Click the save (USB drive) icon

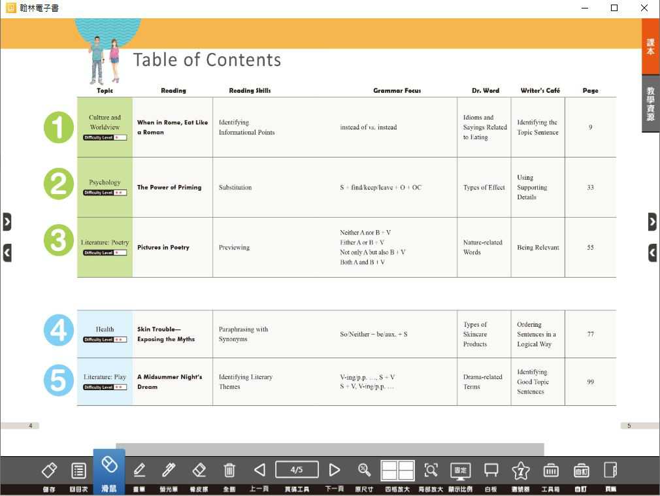49,471
